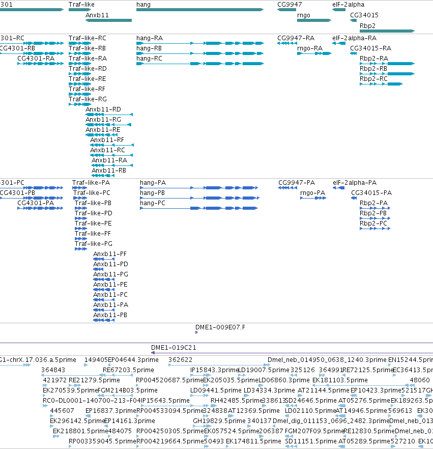Click the Anxb11-RF transcript
The image size is (433, 449).
(112, 145)
